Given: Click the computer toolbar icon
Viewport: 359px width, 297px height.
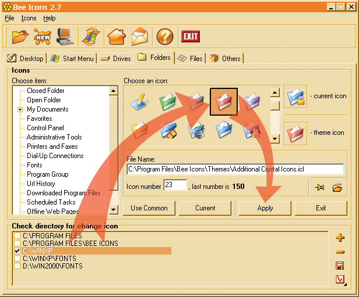Looking at the screenshot, I should [65, 37].
